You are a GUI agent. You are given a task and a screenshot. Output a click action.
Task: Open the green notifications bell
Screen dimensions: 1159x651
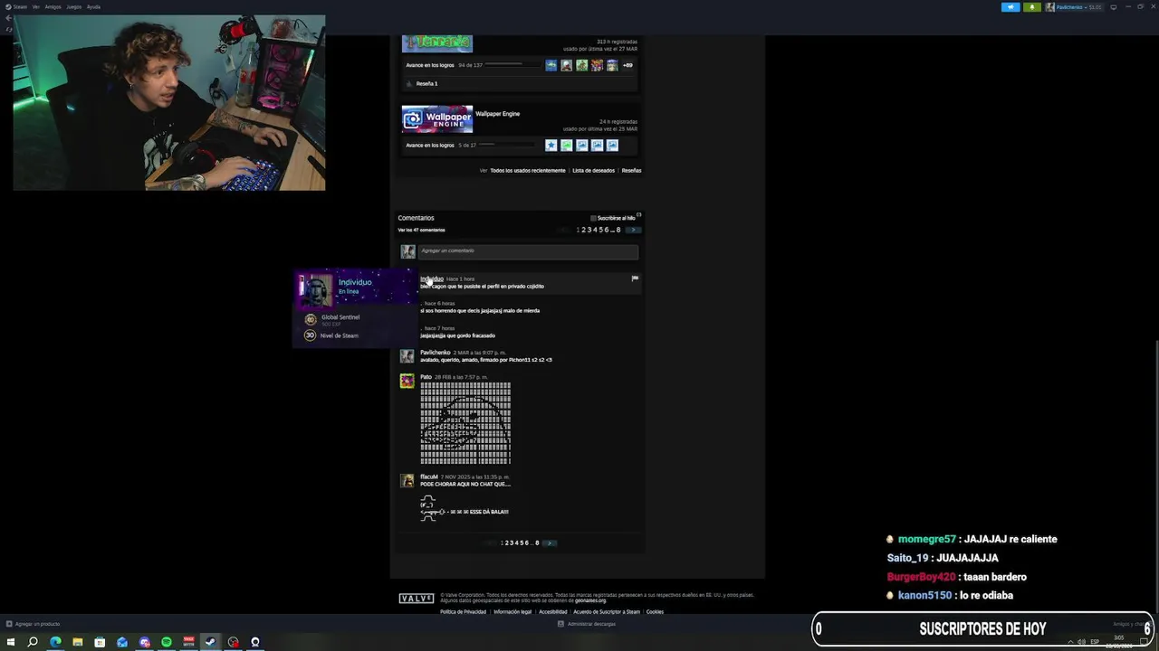coord(1032,7)
